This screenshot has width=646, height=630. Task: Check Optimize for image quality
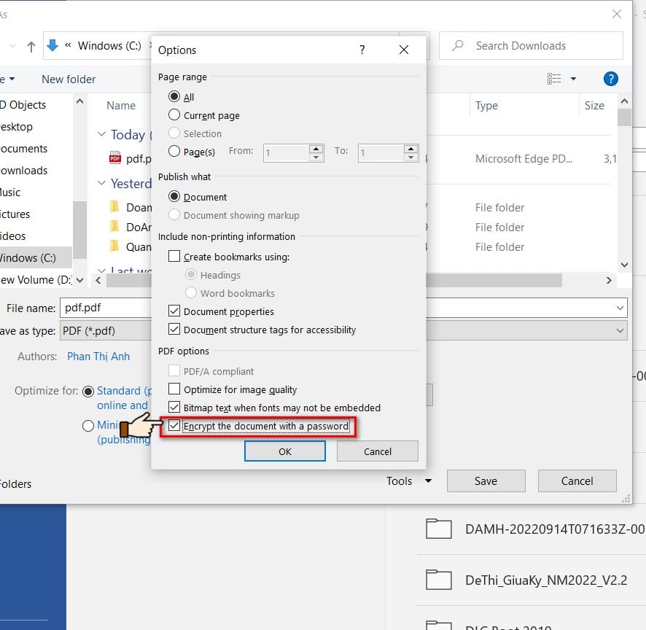[174, 389]
